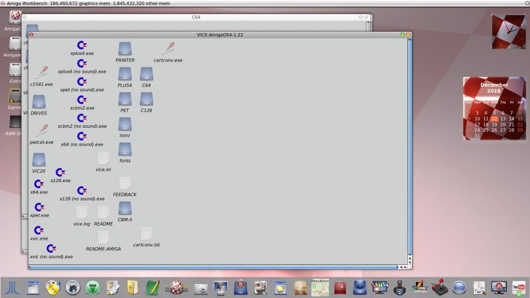530x298 pixels.
Task: Open the DRIVES drawer
Action: pyautogui.click(x=38, y=102)
